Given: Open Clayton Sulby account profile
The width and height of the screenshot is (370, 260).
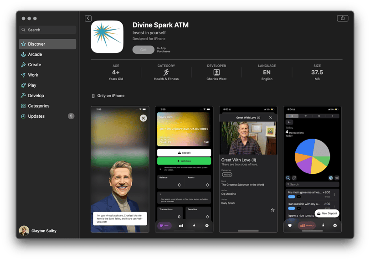Looking at the screenshot, I should 38,231.
